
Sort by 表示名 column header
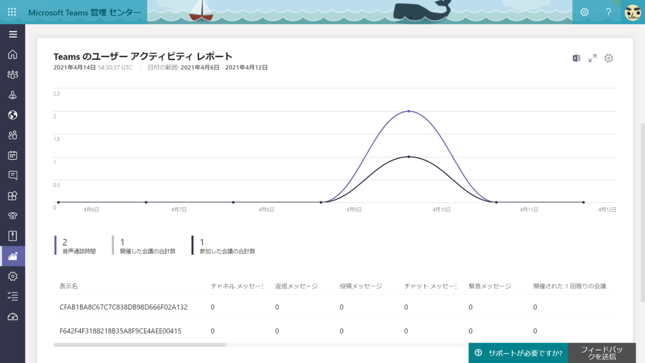click(x=69, y=286)
